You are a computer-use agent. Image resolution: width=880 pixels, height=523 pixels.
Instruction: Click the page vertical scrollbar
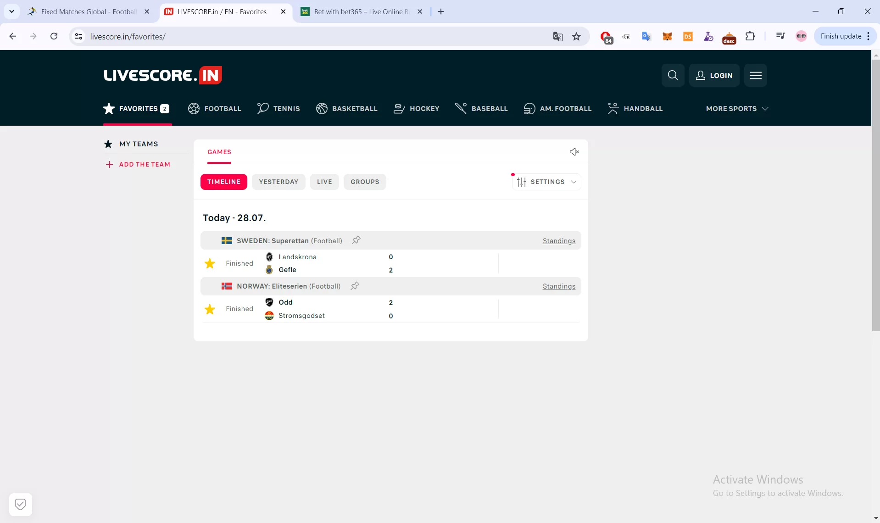(876, 195)
